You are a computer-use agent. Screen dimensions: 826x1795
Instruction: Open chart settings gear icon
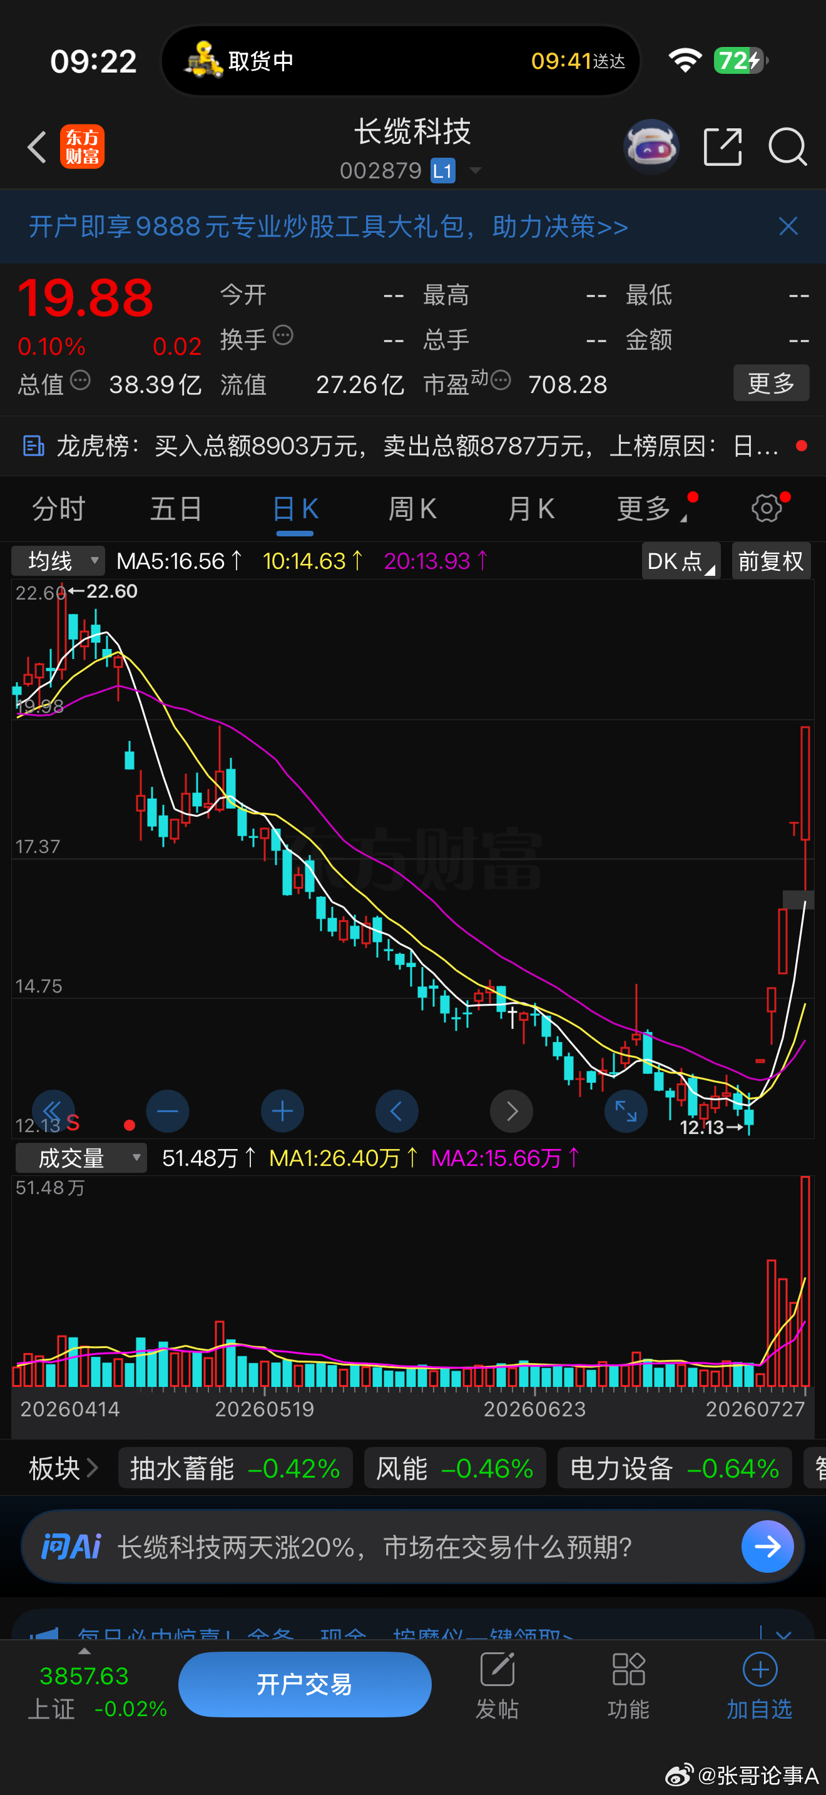pos(767,508)
